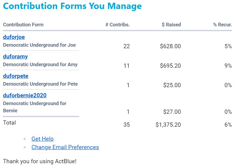Open the duforbernie2020 form link
Viewport: 235px width, 168px height.
[x=25, y=96]
